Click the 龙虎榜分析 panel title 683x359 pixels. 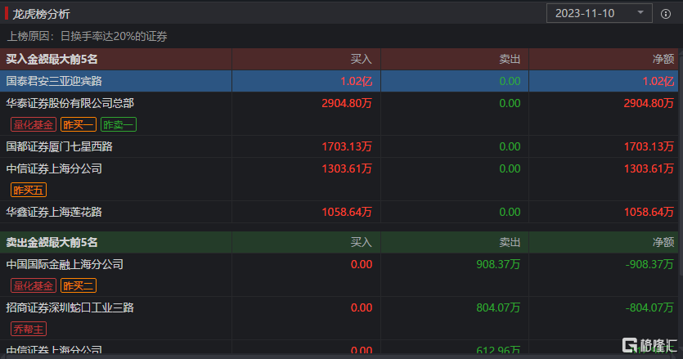tap(41, 14)
